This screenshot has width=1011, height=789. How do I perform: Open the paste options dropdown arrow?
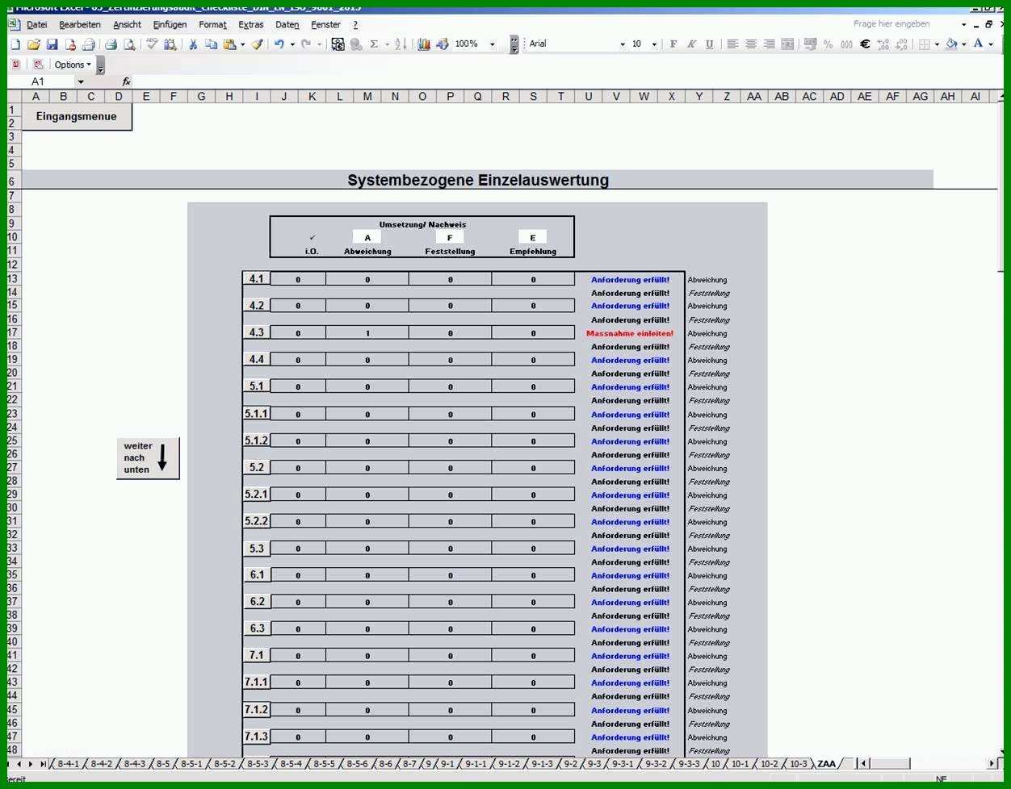pos(242,44)
